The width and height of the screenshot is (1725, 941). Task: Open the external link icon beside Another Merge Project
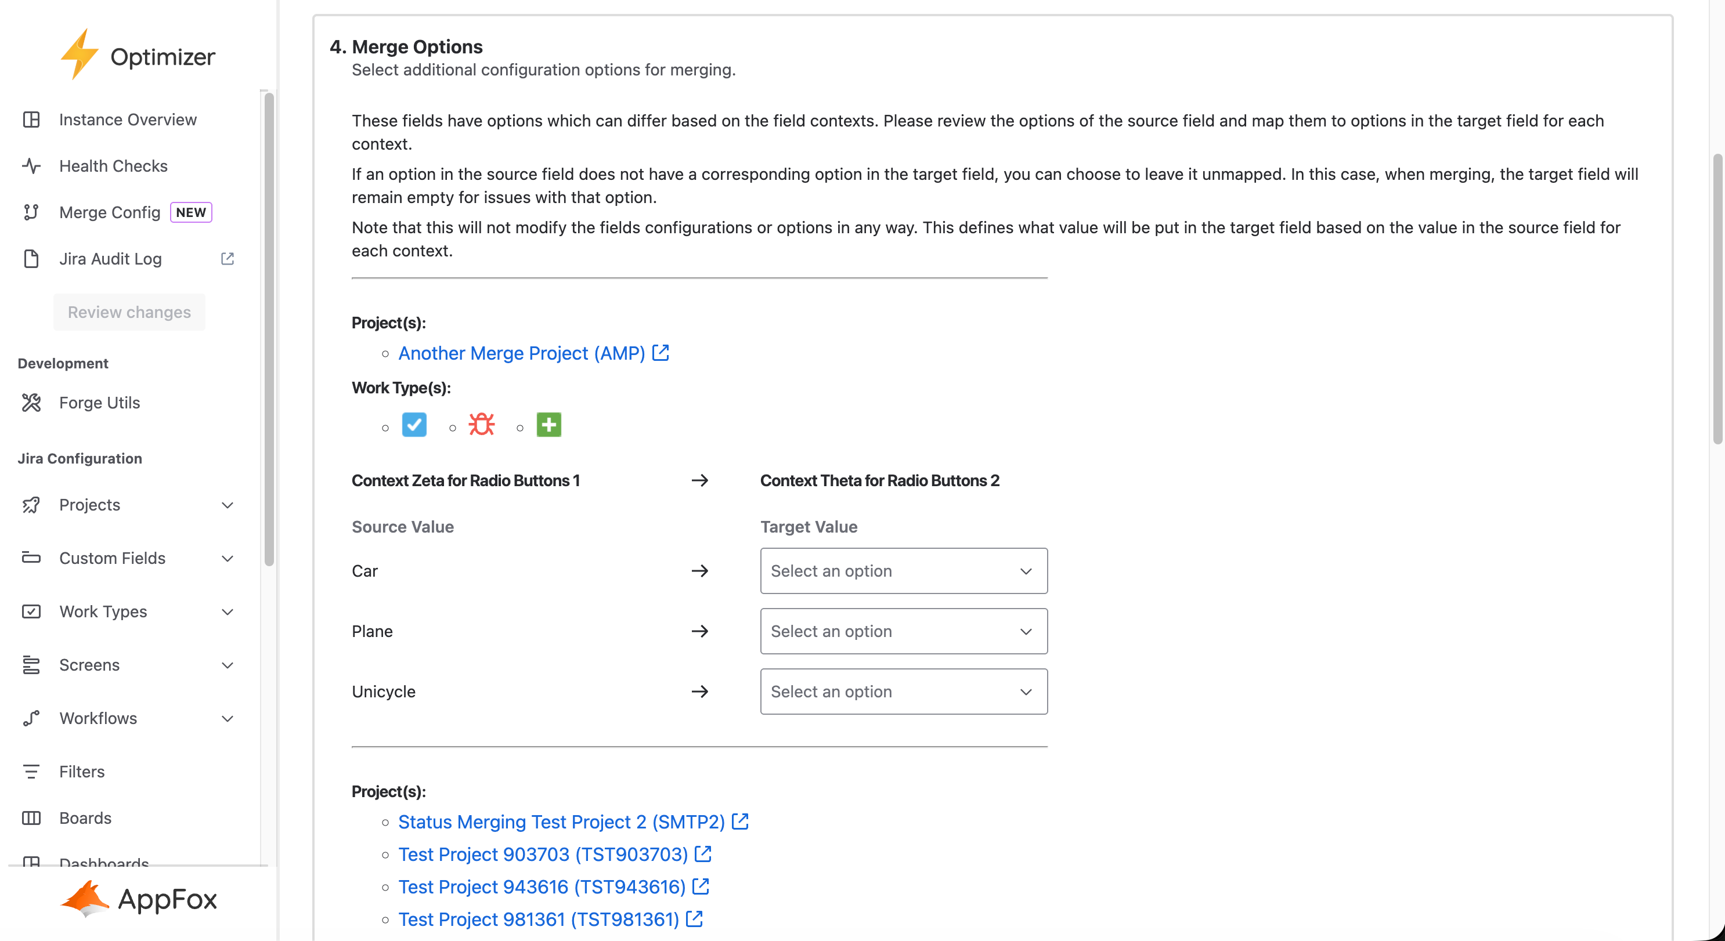[661, 353]
